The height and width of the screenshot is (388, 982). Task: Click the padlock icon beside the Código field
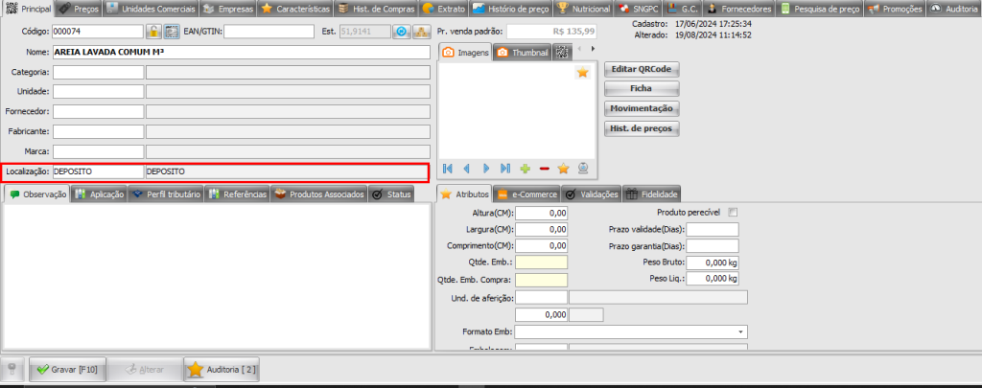(x=152, y=32)
